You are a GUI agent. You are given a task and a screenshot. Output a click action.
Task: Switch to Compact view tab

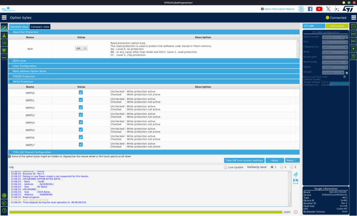tap(39, 27)
